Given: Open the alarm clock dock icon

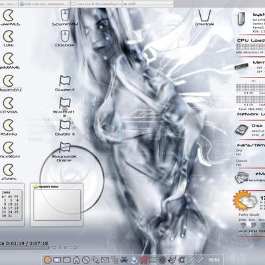Looking at the screenshot, I should [x=182, y=260].
